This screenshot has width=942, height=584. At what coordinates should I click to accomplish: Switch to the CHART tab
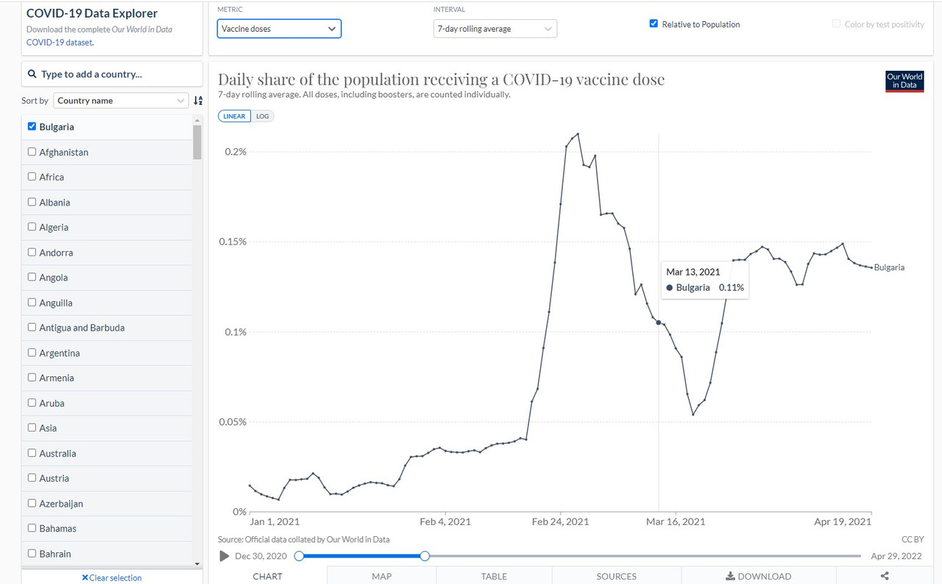tap(267, 576)
